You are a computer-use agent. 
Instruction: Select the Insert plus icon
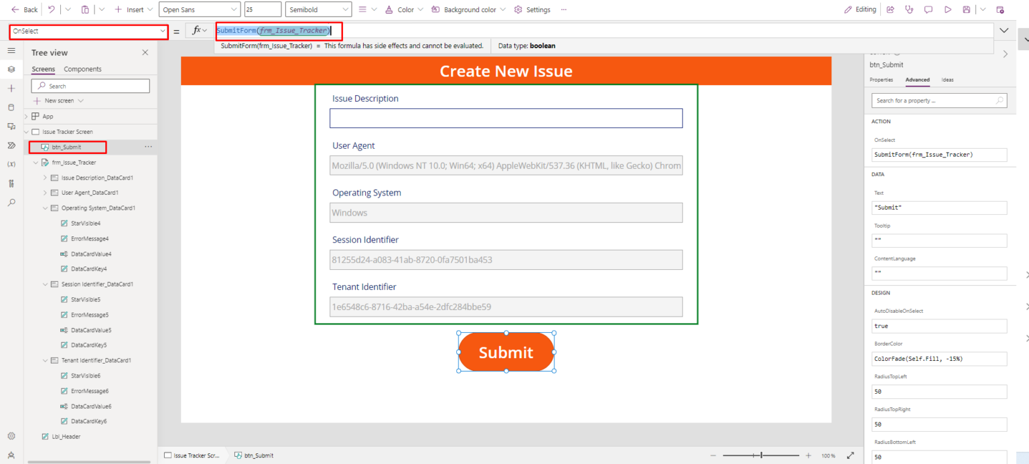coord(11,88)
